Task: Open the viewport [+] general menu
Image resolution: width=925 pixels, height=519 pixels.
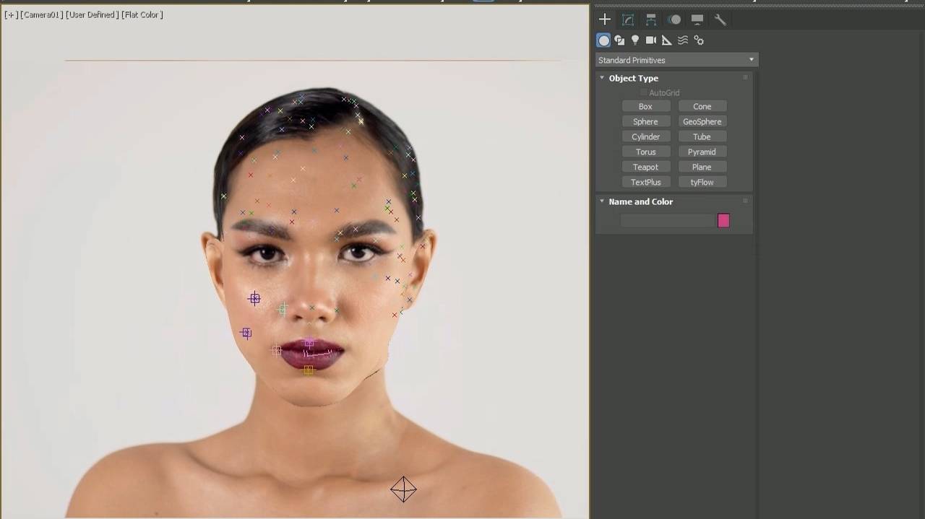Action: click(x=11, y=14)
